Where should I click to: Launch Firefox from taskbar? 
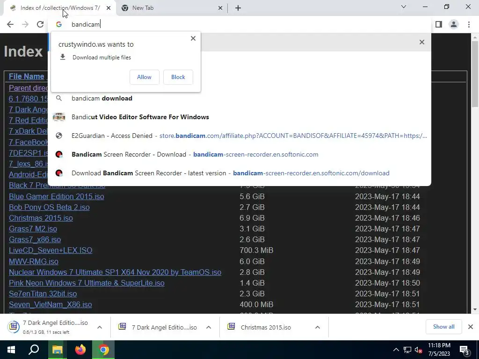pyautogui.click(x=80, y=350)
